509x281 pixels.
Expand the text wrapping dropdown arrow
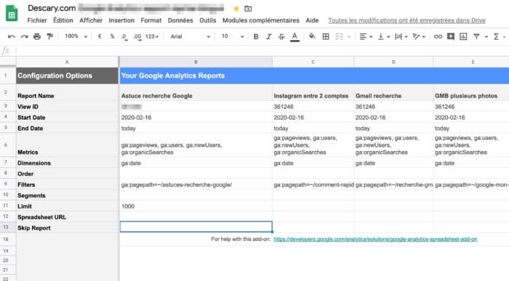[x=406, y=37]
